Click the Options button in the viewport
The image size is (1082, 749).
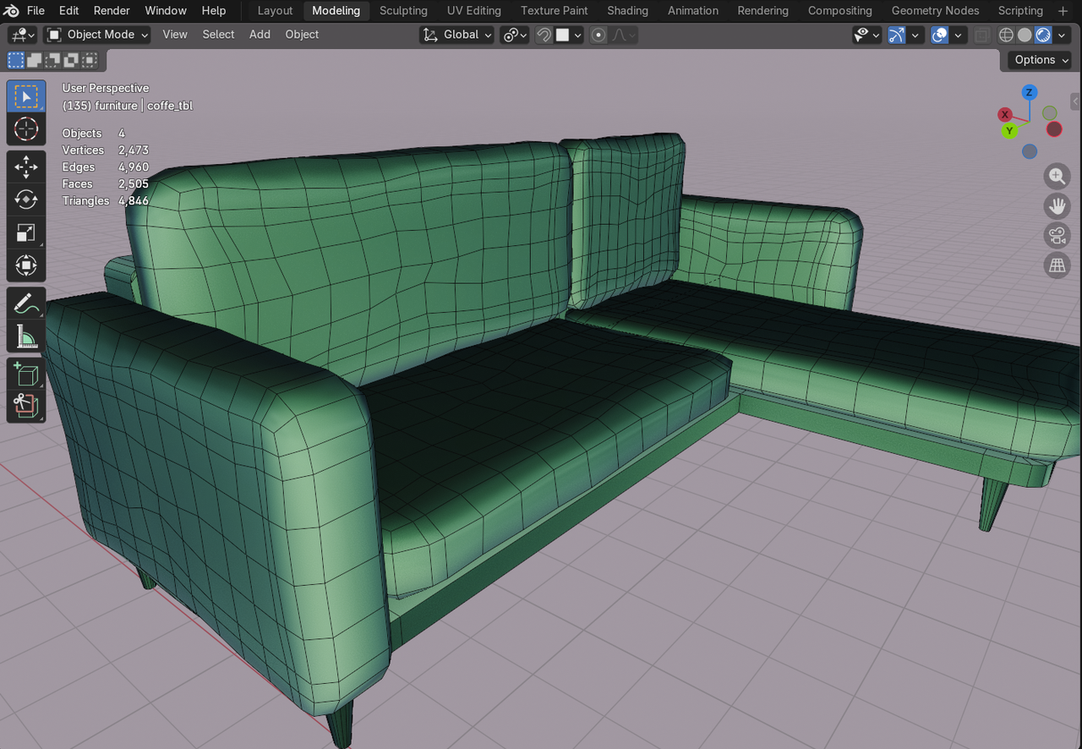(1038, 60)
